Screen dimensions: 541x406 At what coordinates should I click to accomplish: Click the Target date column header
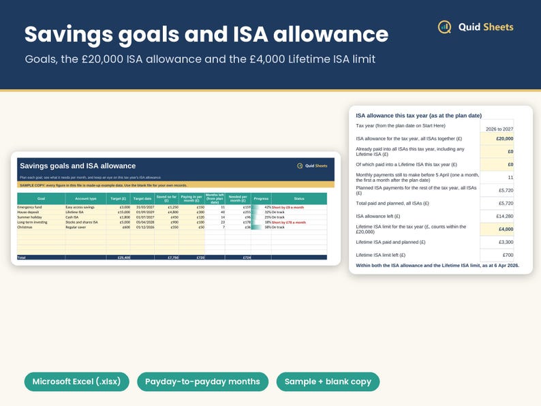point(142,199)
